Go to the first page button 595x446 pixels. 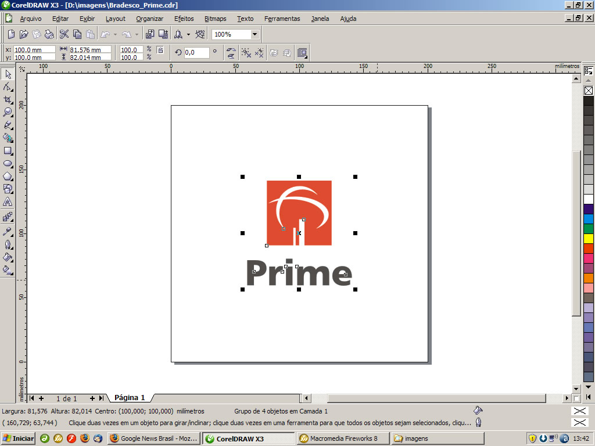31,398
